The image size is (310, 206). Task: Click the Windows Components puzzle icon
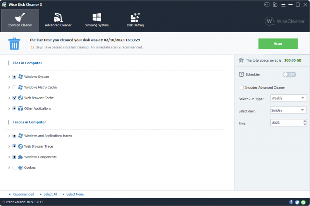tap(21, 157)
